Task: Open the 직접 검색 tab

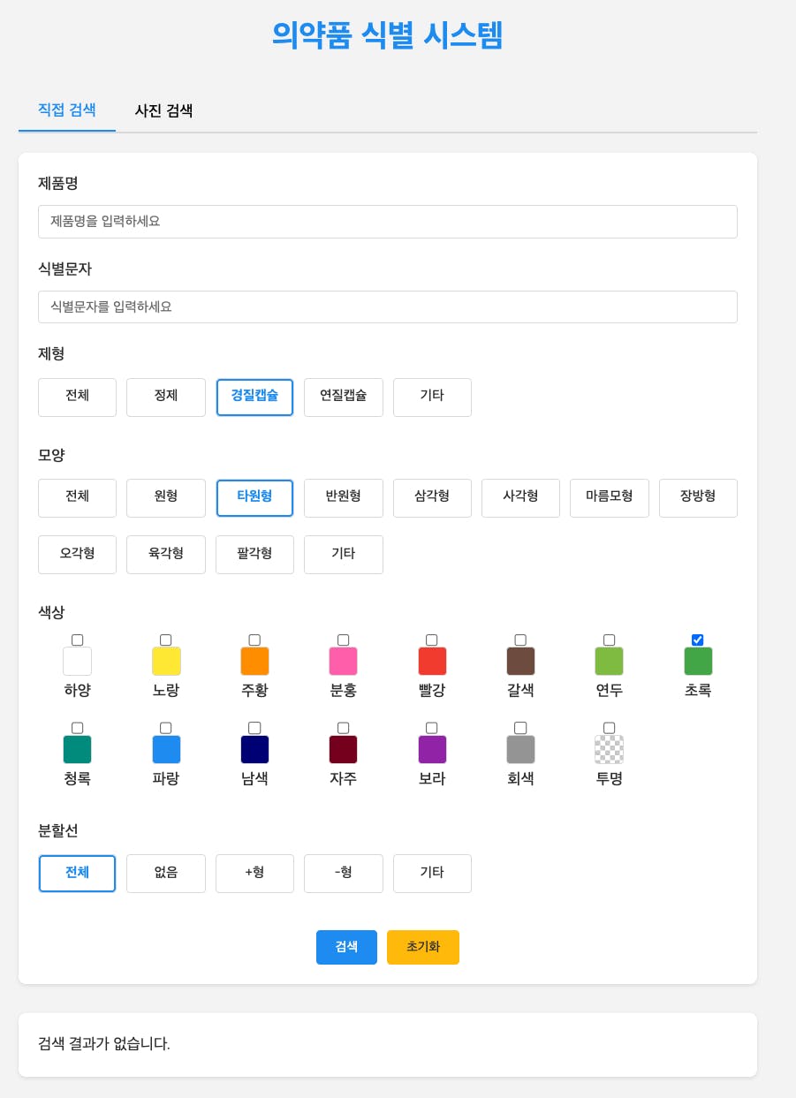Action: [67, 110]
